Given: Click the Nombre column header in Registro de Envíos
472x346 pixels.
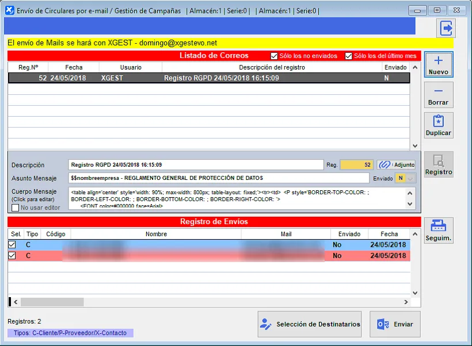Looking at the screenshot, I should tap(155, 234).
